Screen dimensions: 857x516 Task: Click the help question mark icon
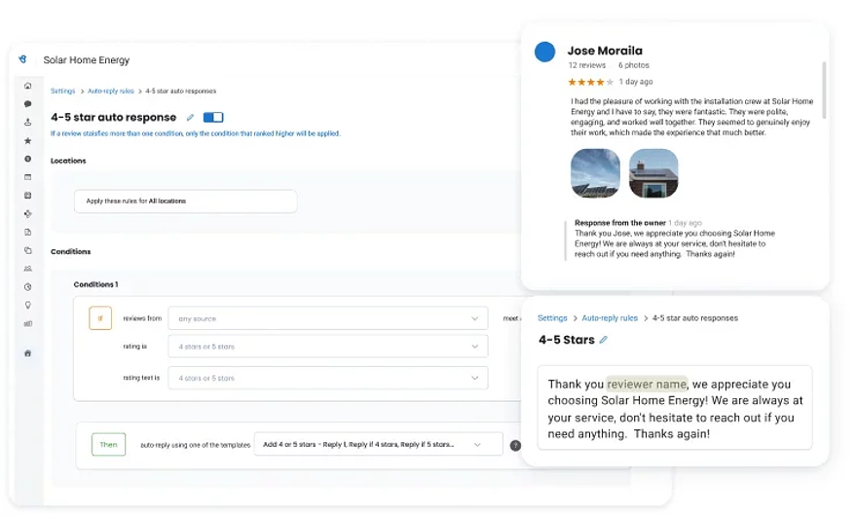coord(515,446)
